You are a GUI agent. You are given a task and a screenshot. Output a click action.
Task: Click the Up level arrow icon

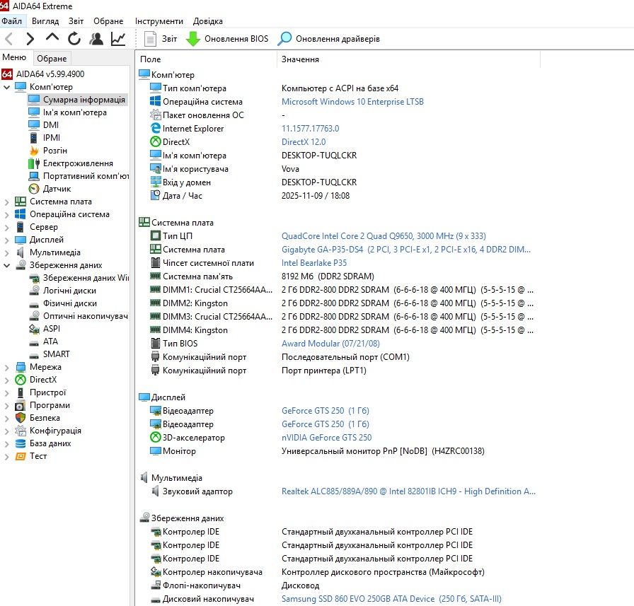(x=52, y=37)
